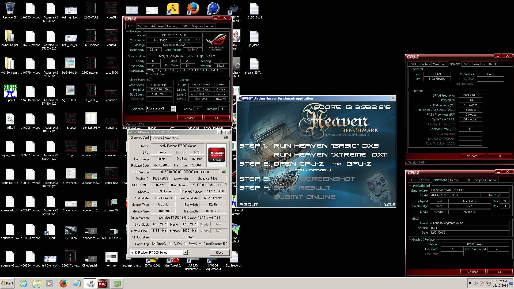
Task: Click OK in the main CPU-Z window
Action: 217,118
